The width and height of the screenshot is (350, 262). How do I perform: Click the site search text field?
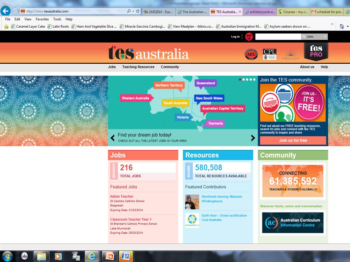pyautogui.click(x=278, y=36)
